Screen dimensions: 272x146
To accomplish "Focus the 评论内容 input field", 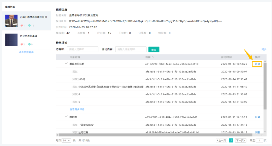I will 131,49.
